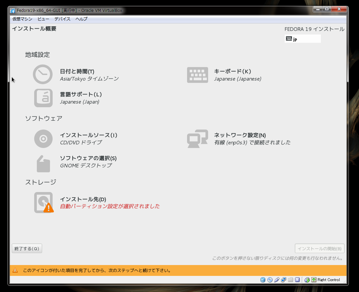Click the Asia/Tokyo タイムゾーン text

click(x=89, y=79)
